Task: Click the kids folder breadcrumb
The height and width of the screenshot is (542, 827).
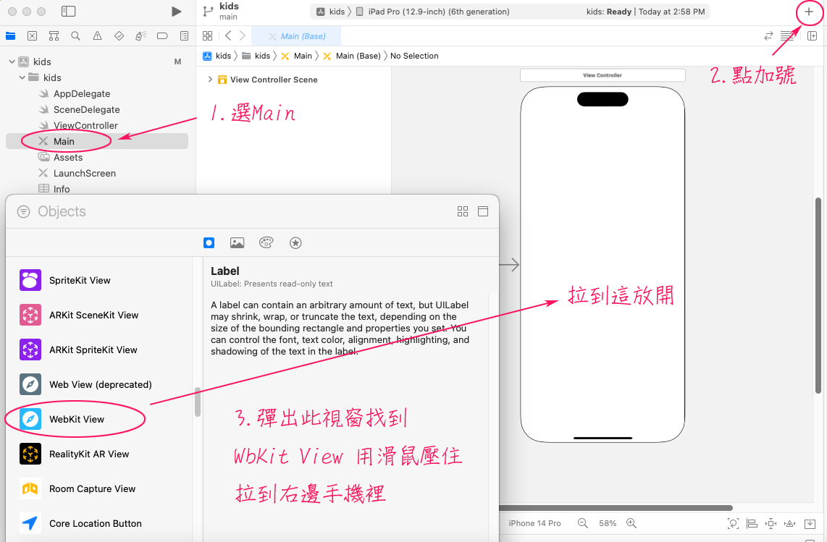Action: coord(256,56)
